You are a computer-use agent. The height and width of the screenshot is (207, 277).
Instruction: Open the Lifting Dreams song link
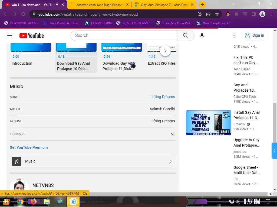point(163,97)
